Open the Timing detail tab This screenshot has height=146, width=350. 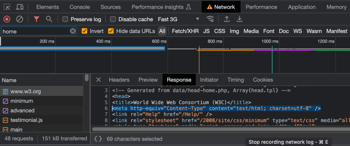click(x=235, y=80)
